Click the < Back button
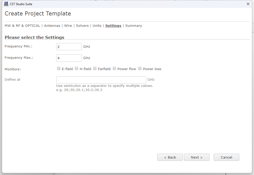This screenshot has width=254, height=175. [170, 157]
